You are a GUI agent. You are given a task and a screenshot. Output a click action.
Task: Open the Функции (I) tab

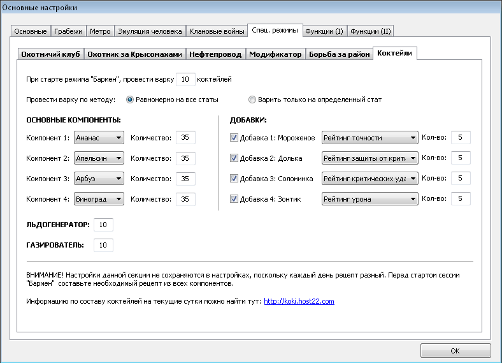coord(324,31)
